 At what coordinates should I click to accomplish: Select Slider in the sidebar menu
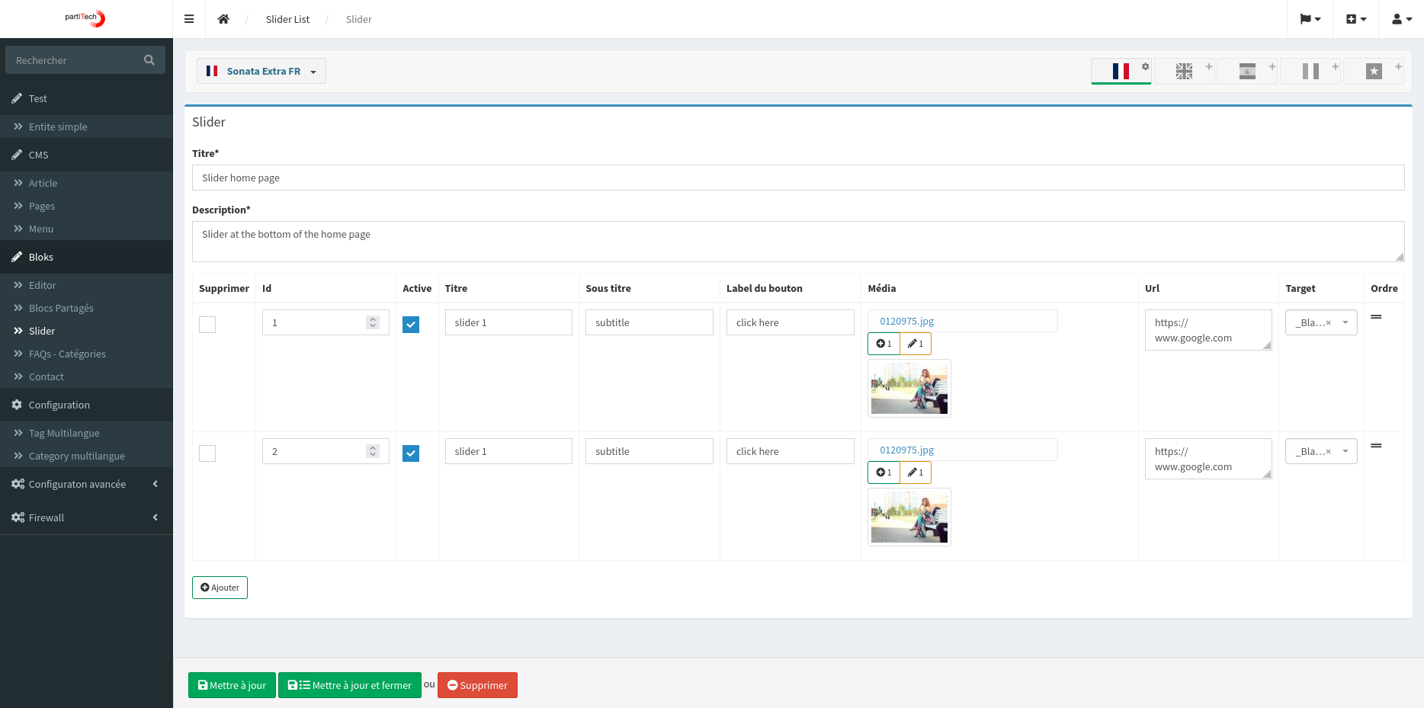click(42, 331)
